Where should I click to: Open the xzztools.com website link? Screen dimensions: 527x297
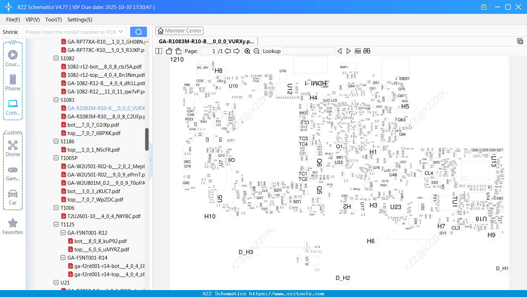[287, 294]
